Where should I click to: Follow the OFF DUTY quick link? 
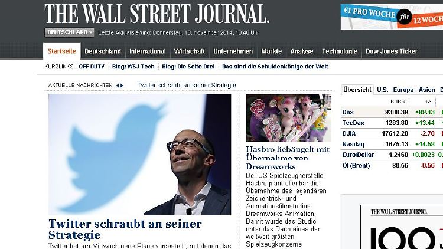point(92,67)
